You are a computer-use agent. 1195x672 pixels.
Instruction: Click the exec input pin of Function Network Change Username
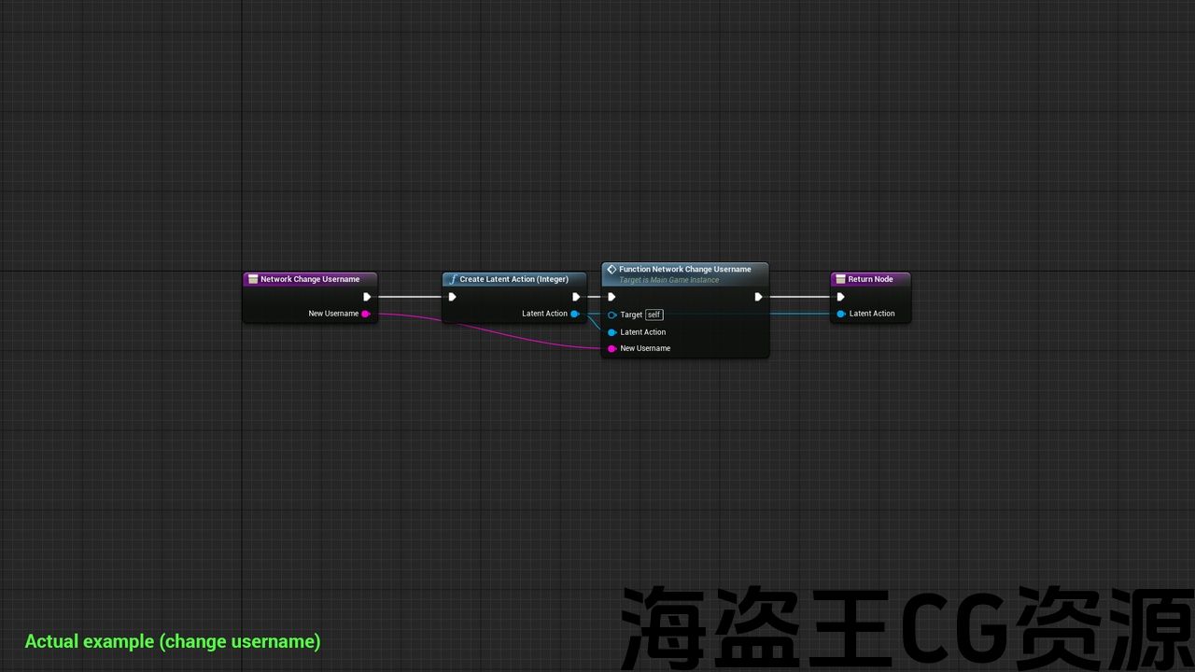coord(612,297)
